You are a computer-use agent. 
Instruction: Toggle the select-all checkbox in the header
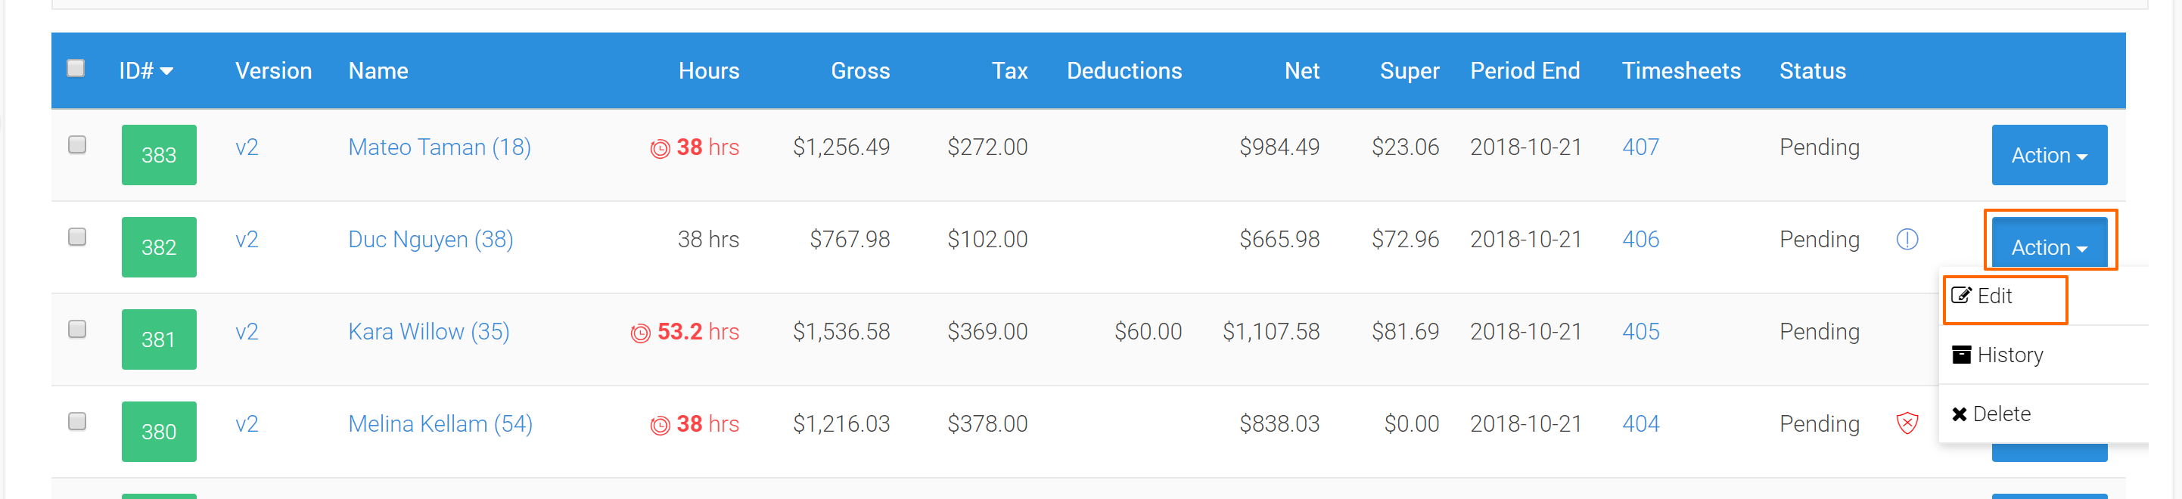(x=76, y=69)
